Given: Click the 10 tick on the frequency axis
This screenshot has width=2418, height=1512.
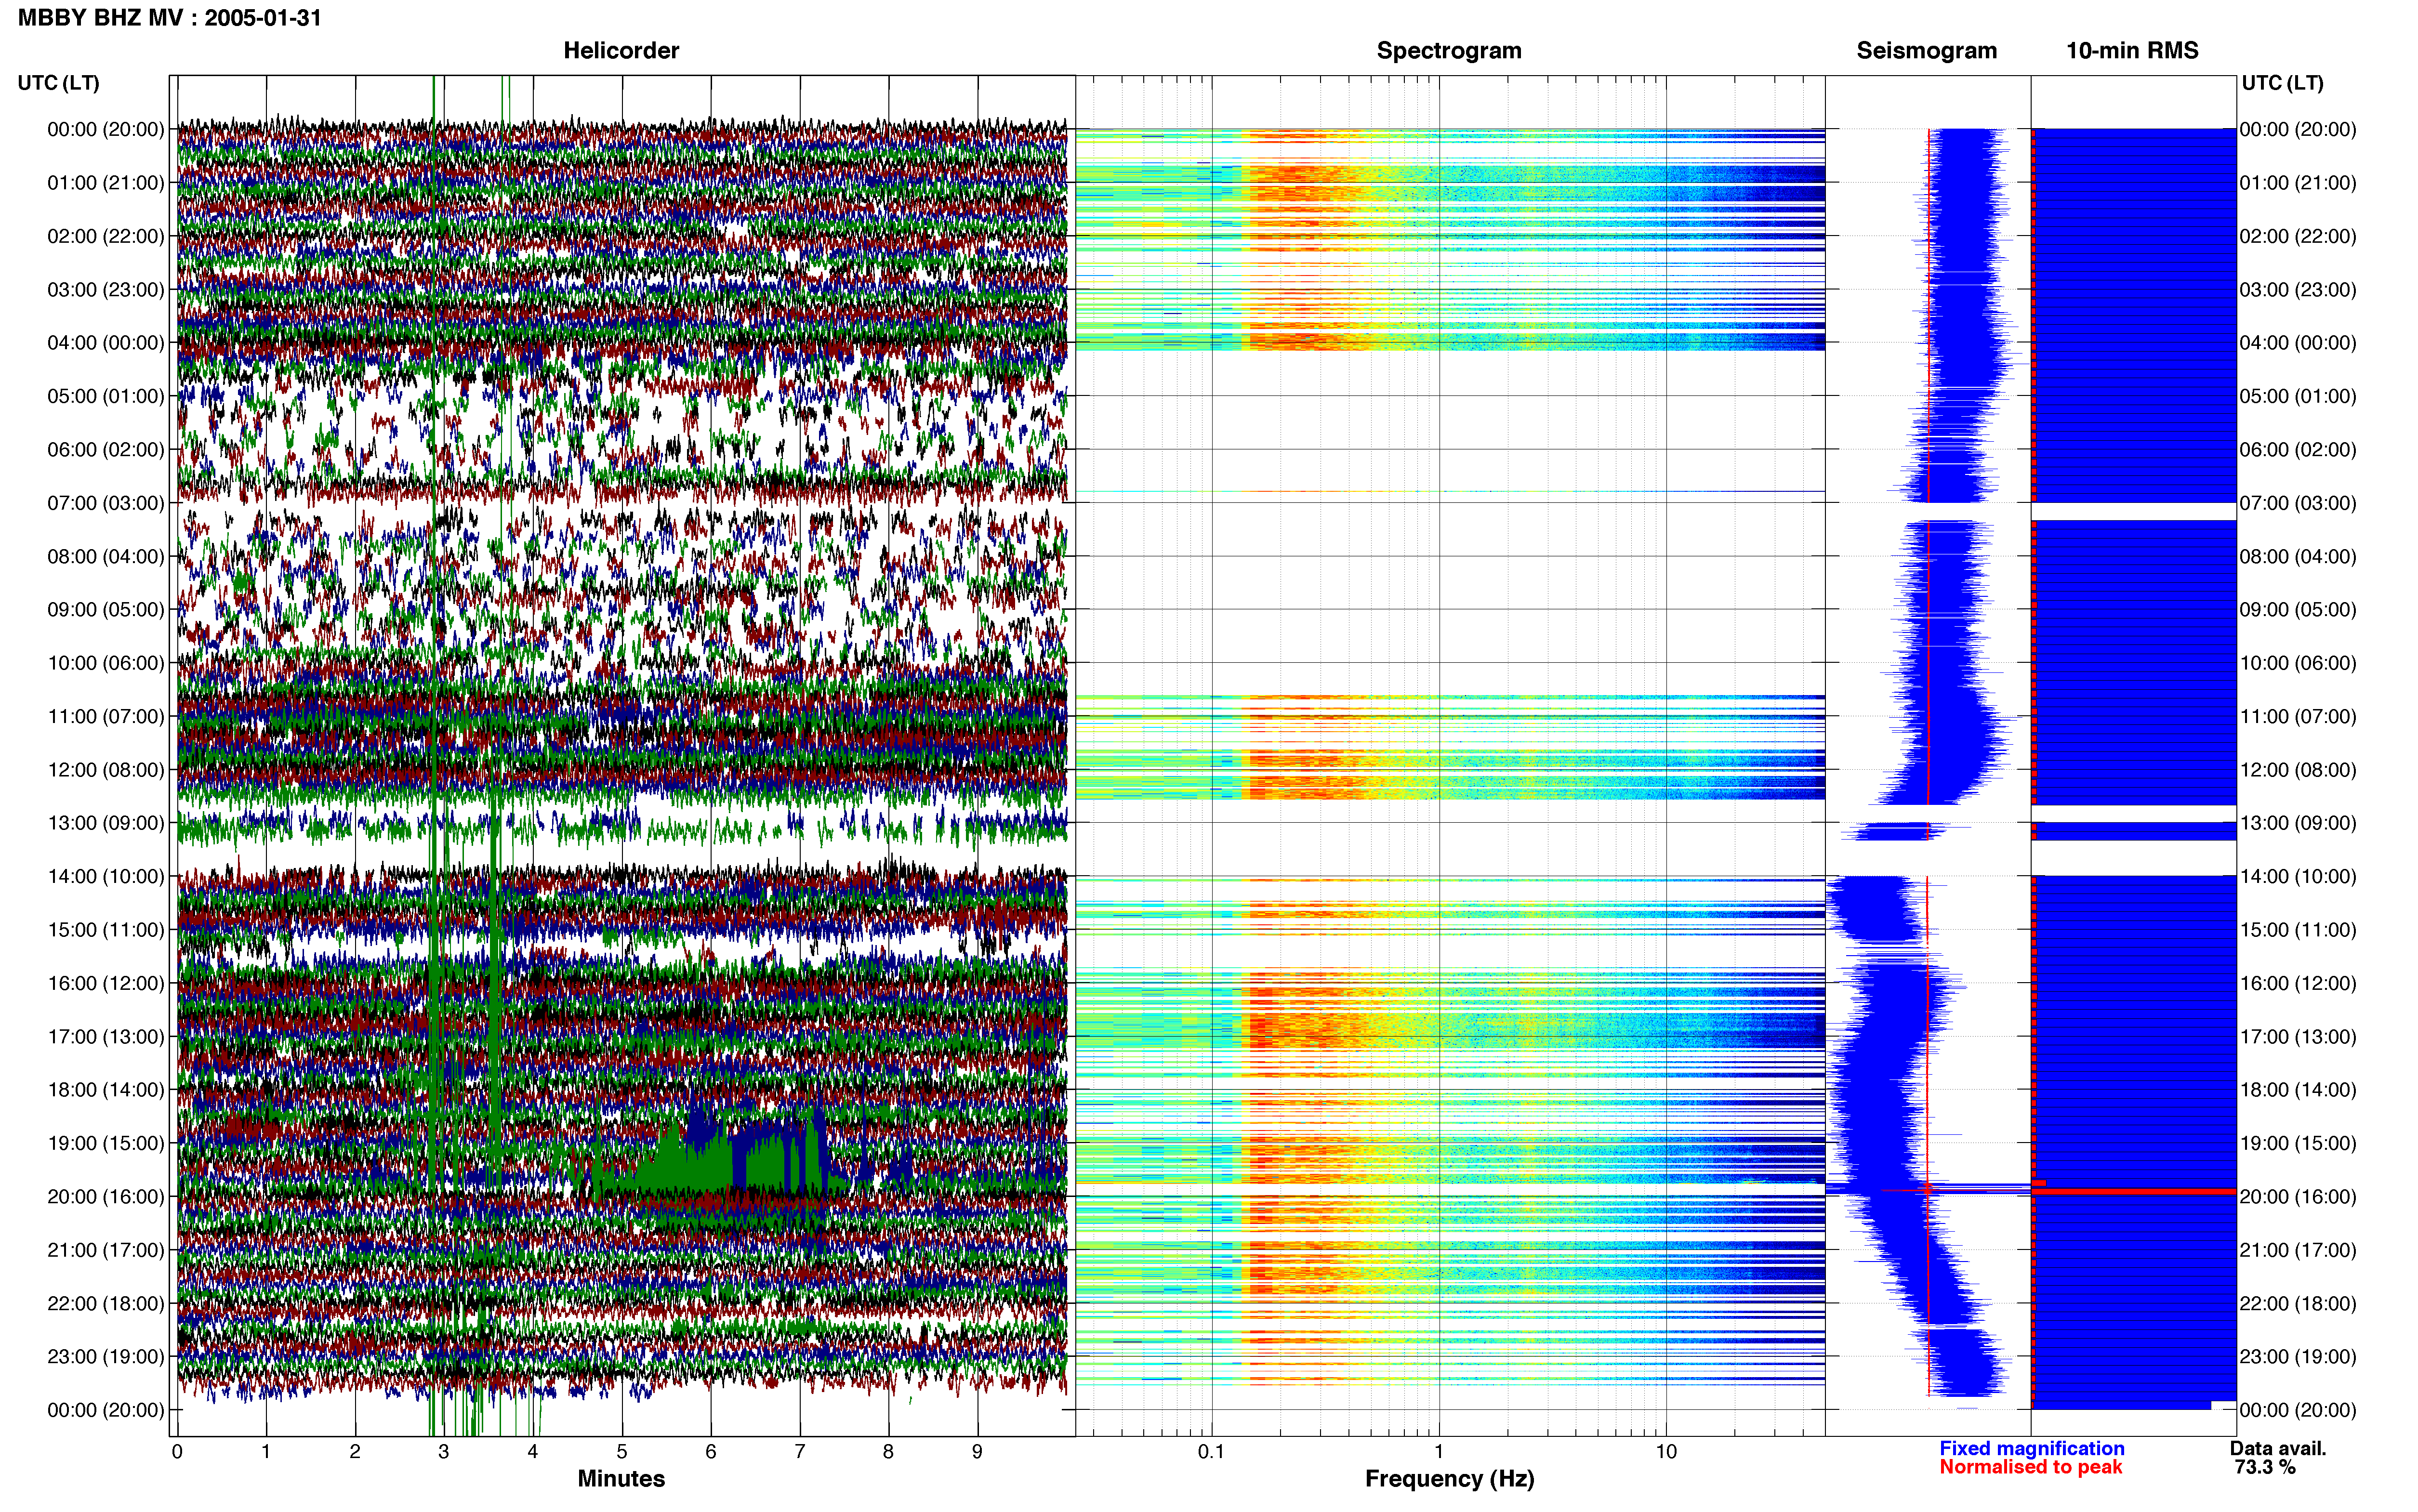Looking at the screenshot, I should tap(1666, 1451).
